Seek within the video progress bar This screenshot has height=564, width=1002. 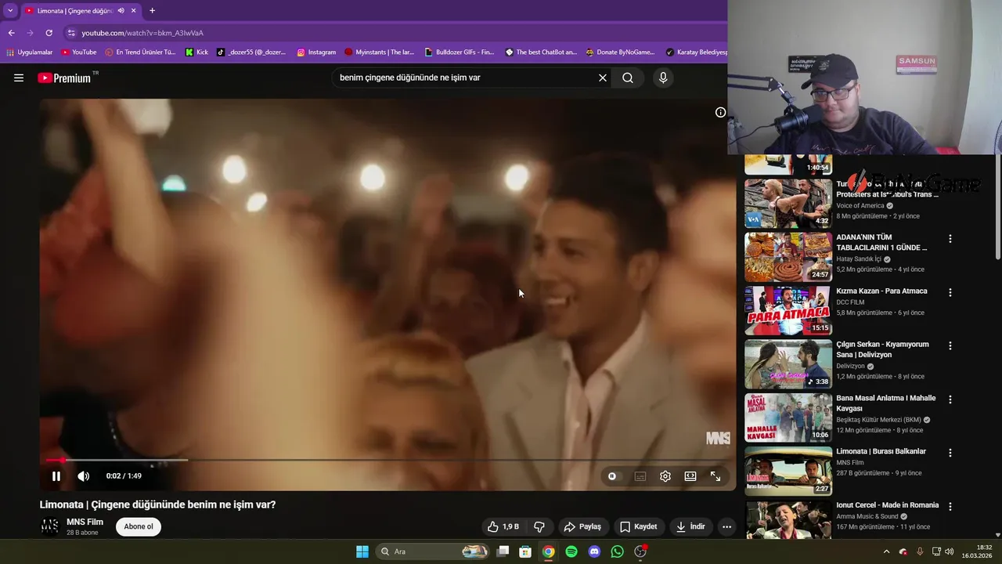point(387,460)
